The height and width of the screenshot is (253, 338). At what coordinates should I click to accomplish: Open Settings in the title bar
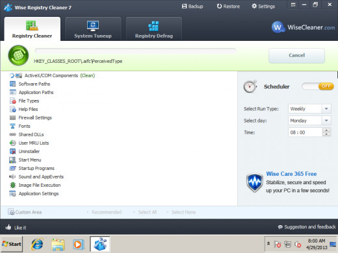coord(263,6)
